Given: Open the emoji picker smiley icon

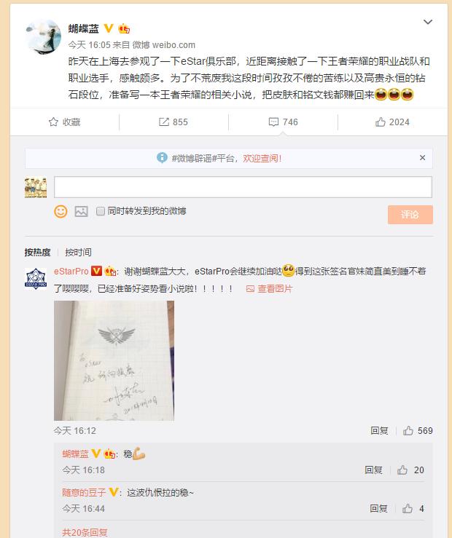Looking at the screenshot, I should 61,211.
